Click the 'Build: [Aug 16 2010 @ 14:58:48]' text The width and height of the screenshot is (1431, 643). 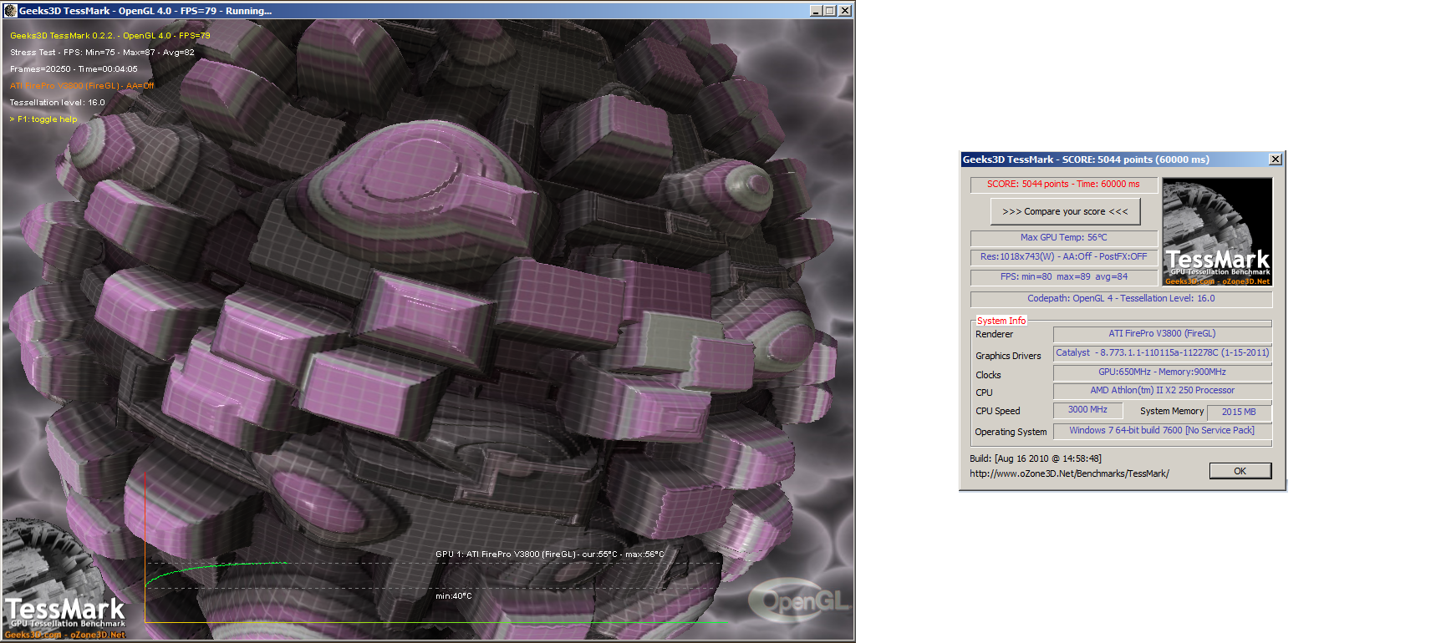coord(1036,458)
